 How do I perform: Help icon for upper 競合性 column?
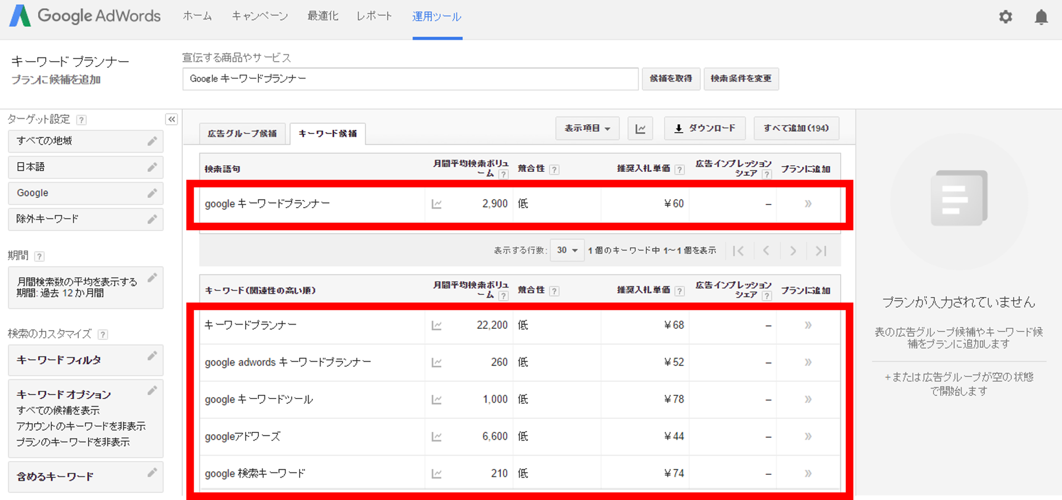tap(554, 170)
